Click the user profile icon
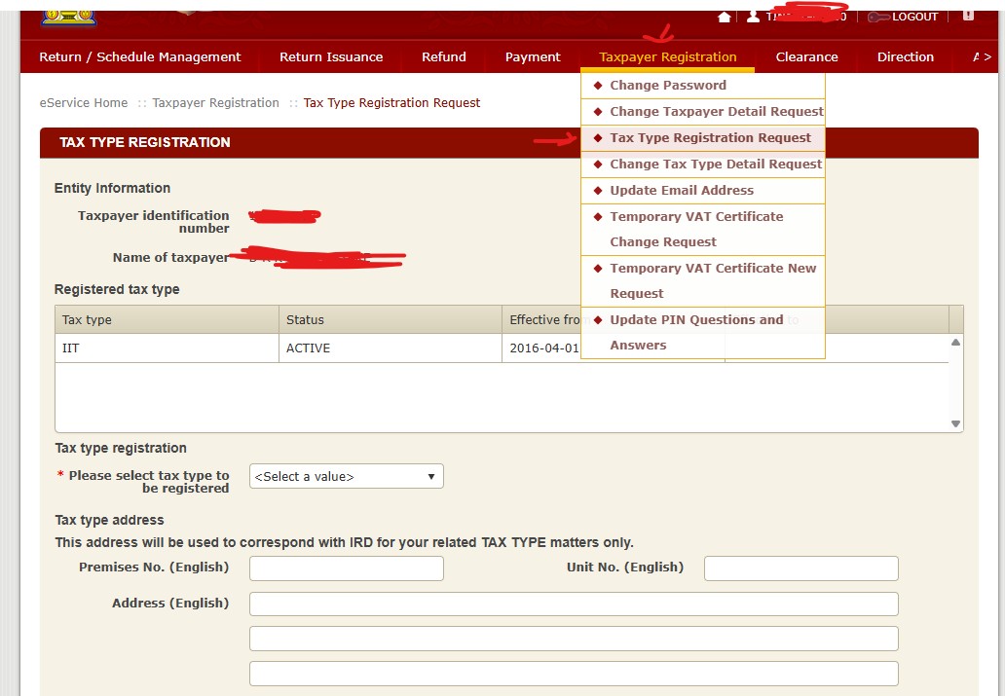Image resolution: width=1005 pixels, height=696 pixels. [753, 17]
